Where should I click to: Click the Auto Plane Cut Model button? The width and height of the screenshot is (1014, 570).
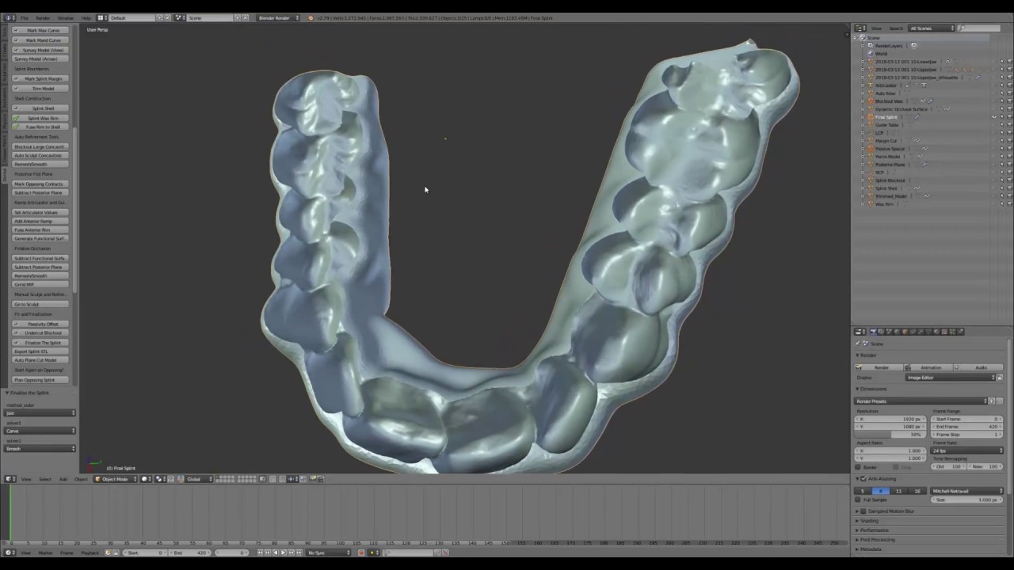click(40, 360)
